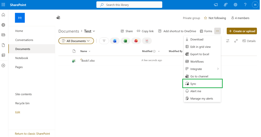Viewport: 261px width, 137px height.
Task: Open Notebook in site navigation
Action: tap(22, 58)
